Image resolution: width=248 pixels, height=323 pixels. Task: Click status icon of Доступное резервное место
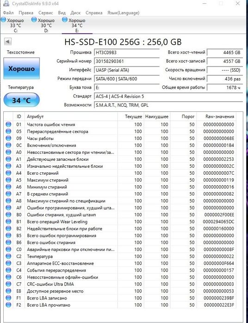[x=8, y=291]
